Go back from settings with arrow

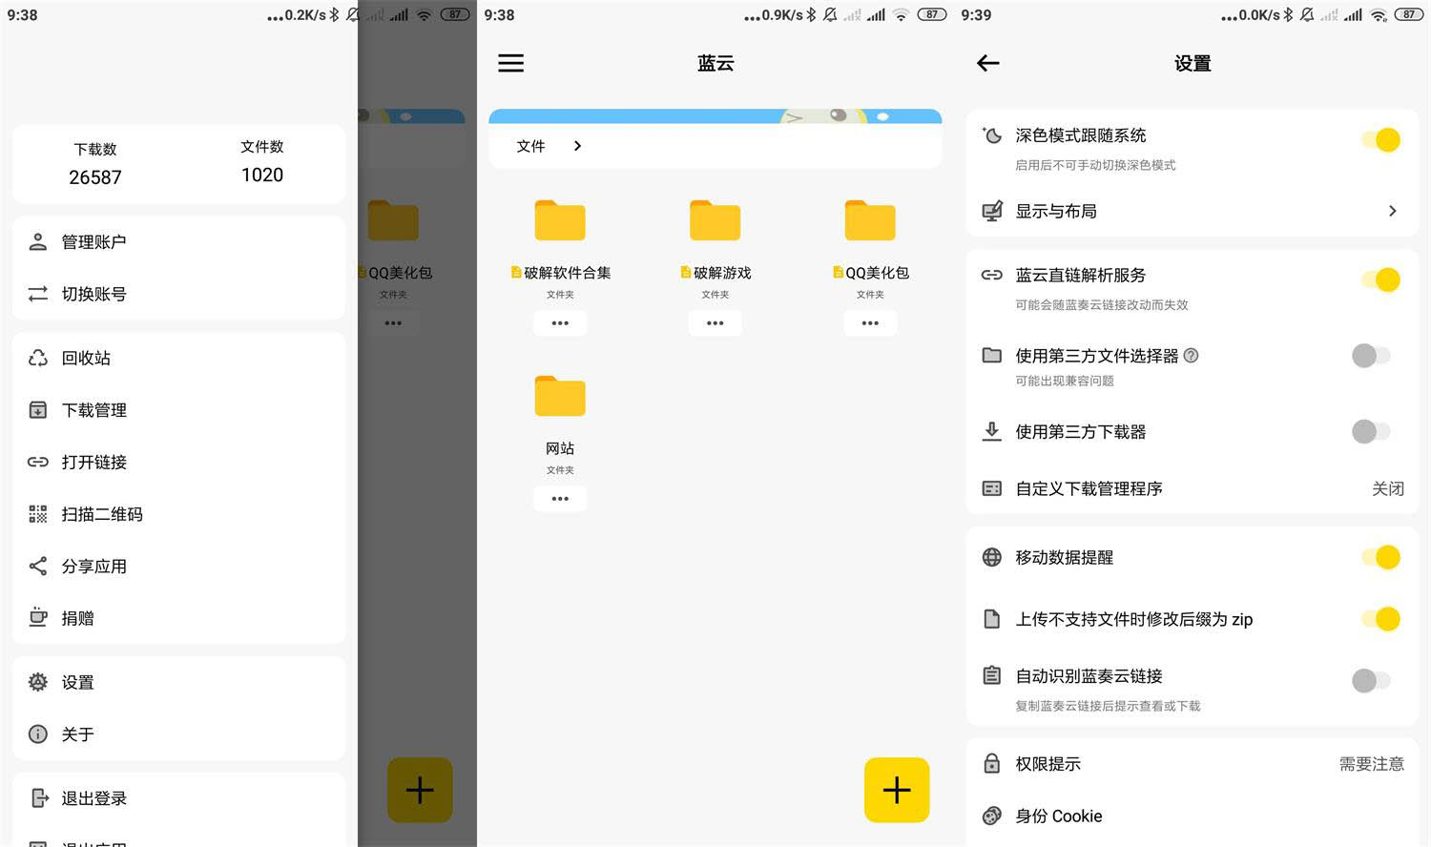[987, 63]
